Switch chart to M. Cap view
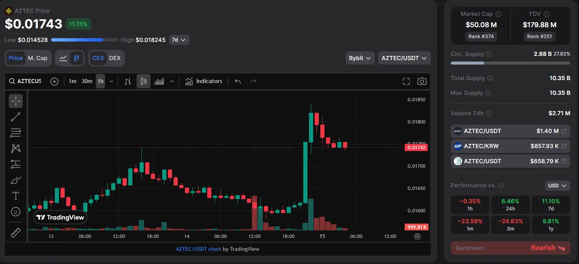Viewport: 579px width, 264px height. (x=38, y=58)
